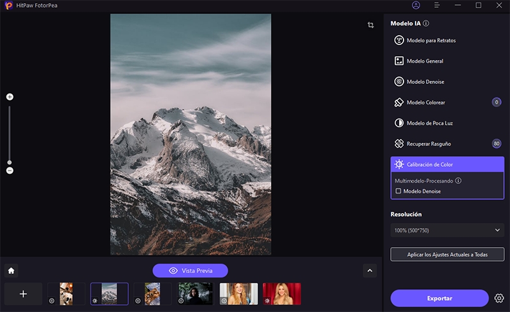
Task: Click the Multimodelo-Procesando info icon
Action: [458, 181]
